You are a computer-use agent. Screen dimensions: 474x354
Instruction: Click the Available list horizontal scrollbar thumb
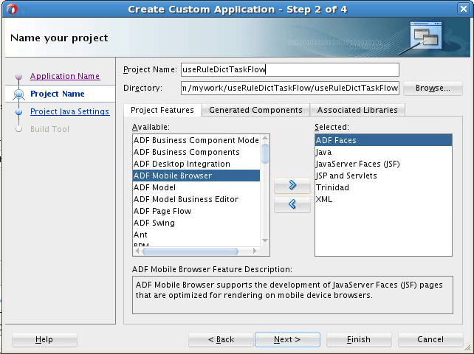coord(190,251)
